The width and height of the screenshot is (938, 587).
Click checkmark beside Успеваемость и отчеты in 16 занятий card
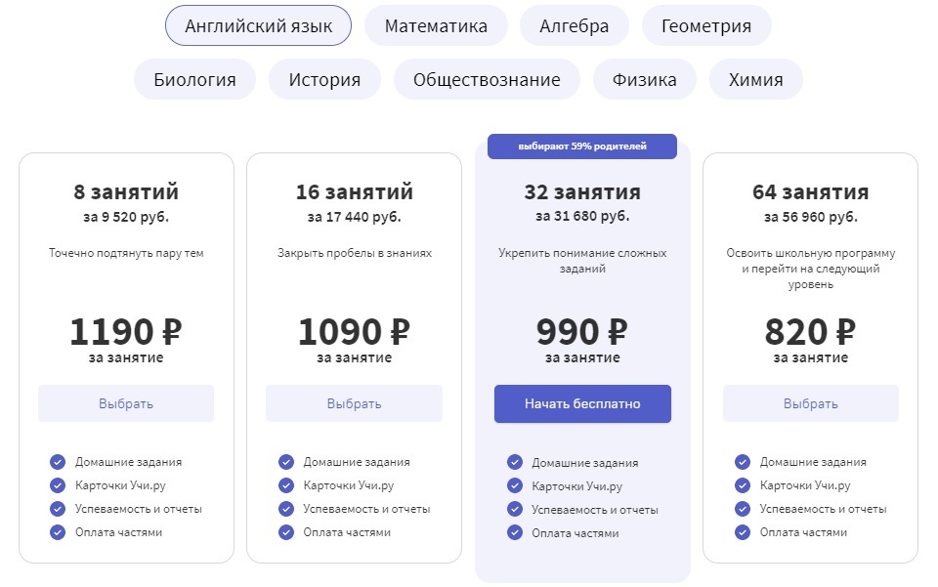[286, 509]
